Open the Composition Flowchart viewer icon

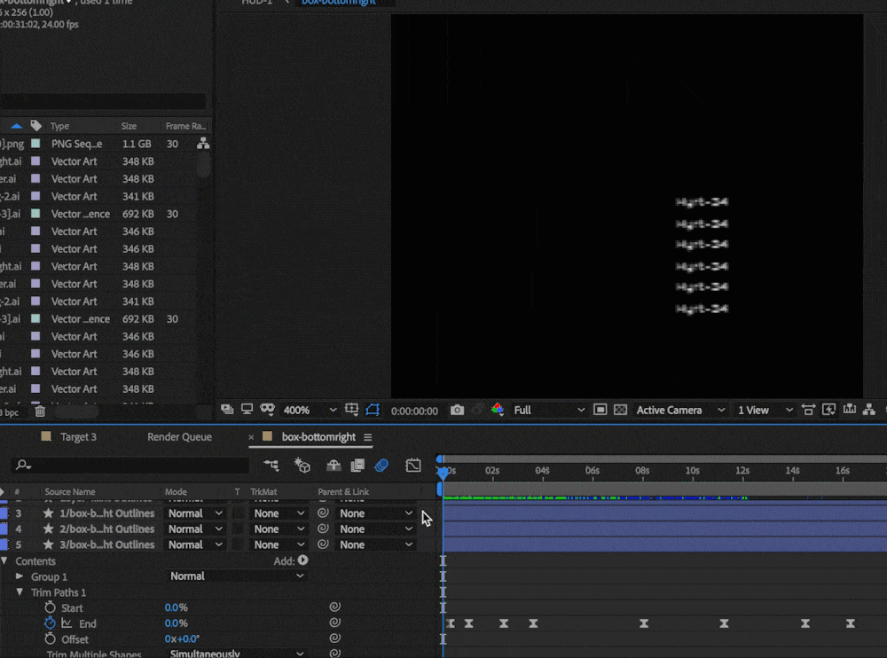869,410
